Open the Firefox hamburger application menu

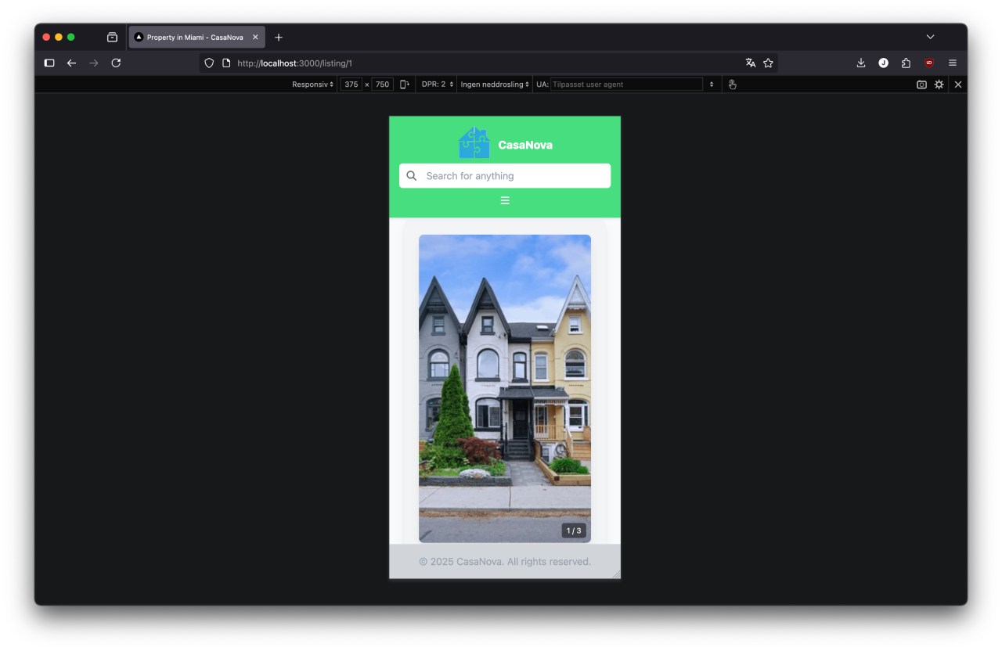tap(953, 63)
